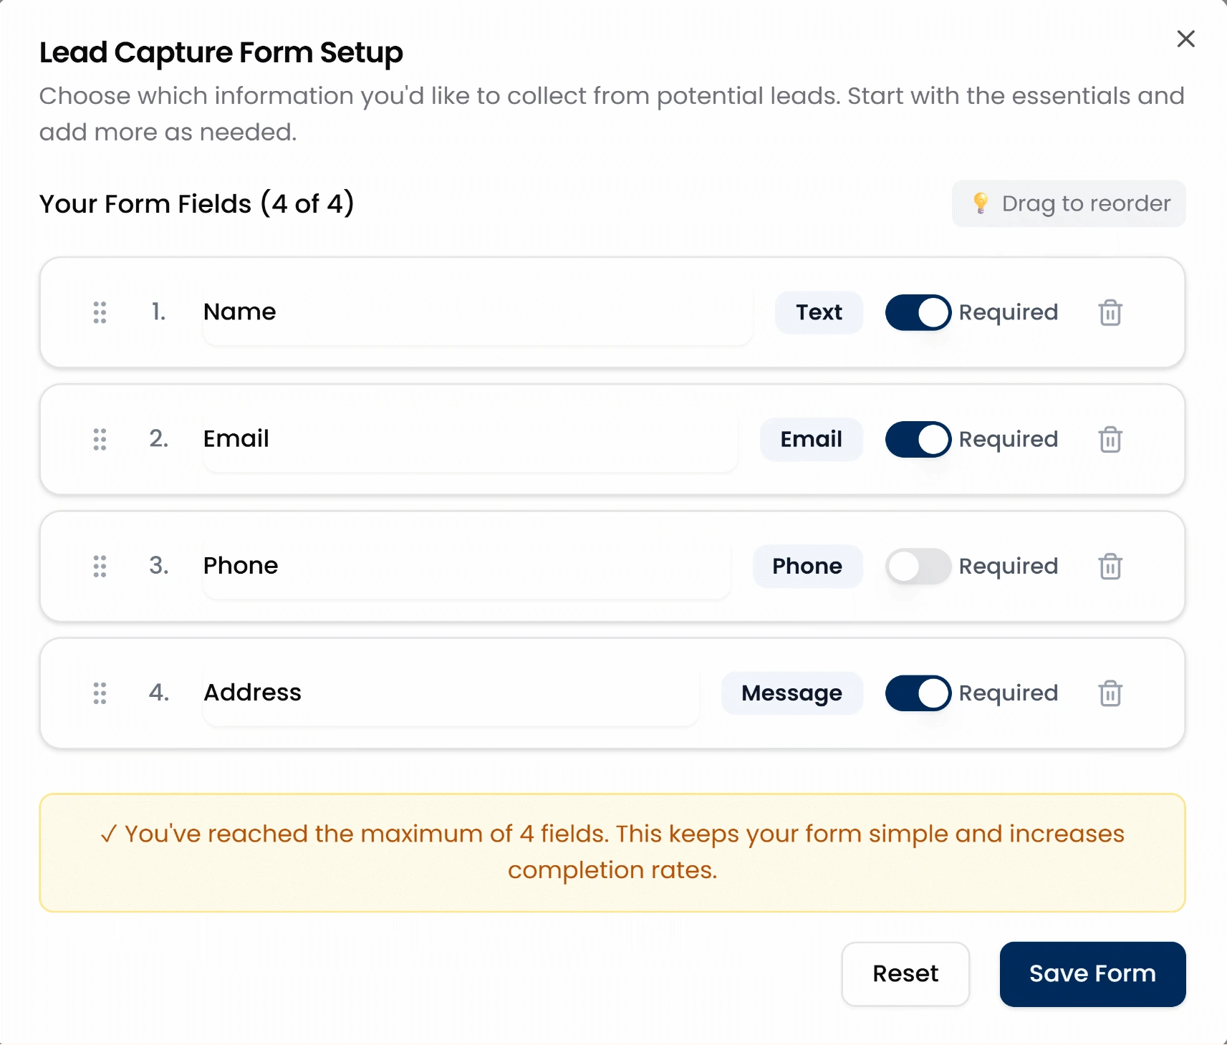1227x1045 pixels.
Task: Delete the Phone field using its trash icon
Action: (1110, 566)
